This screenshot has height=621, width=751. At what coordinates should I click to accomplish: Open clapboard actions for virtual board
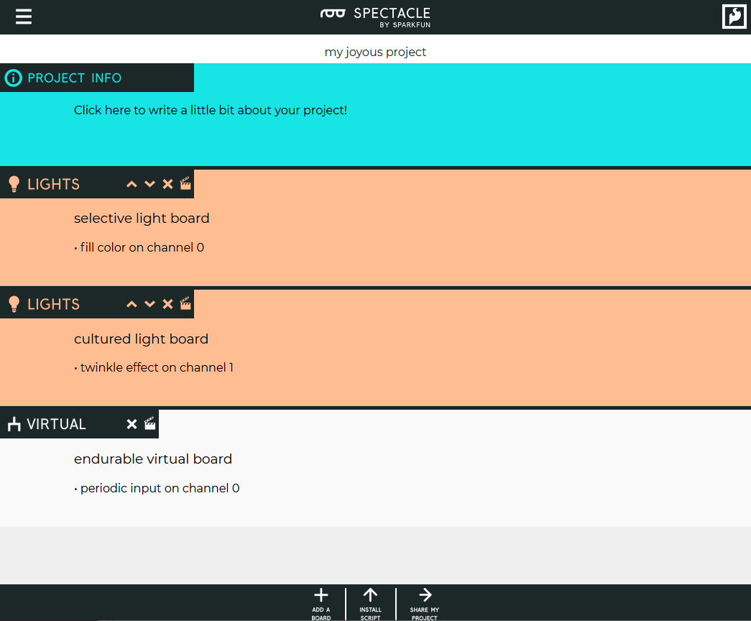tap(149, 423)
